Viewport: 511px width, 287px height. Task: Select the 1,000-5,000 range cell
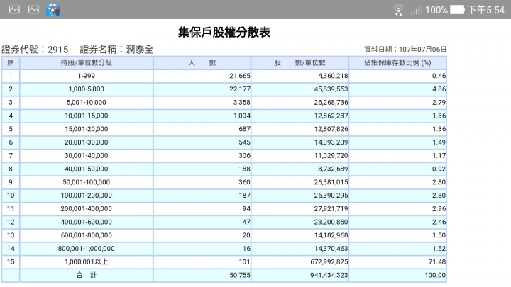[87, 89]
